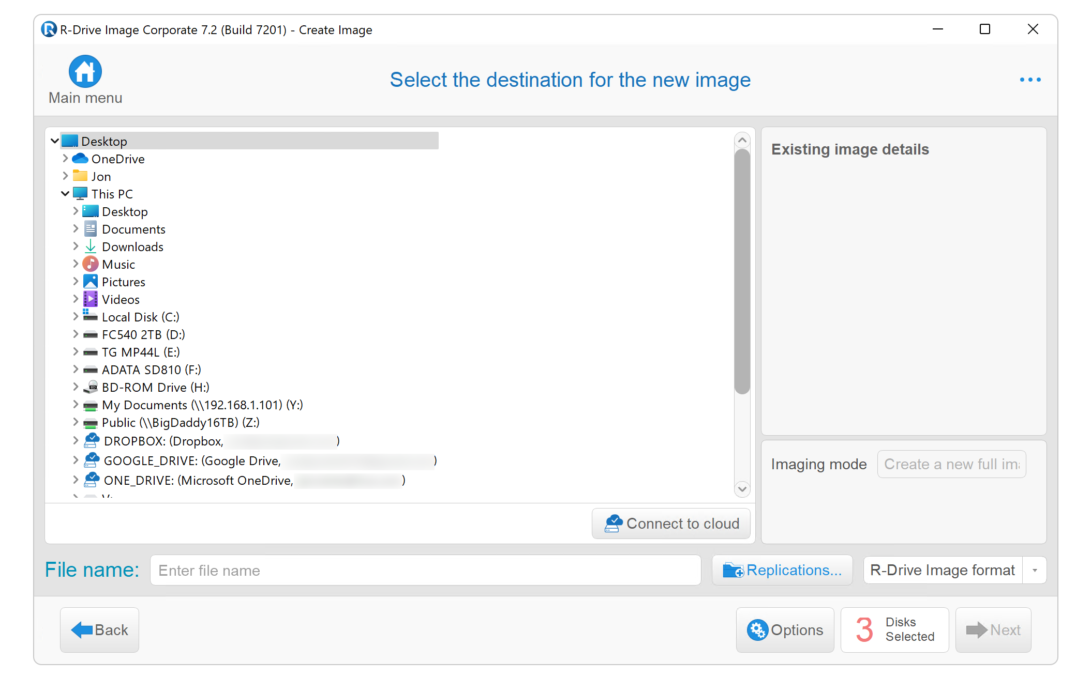Collapse the top-level Desktop node
The width and height of the screenshot is (1076, 677).
pos(54,141)
